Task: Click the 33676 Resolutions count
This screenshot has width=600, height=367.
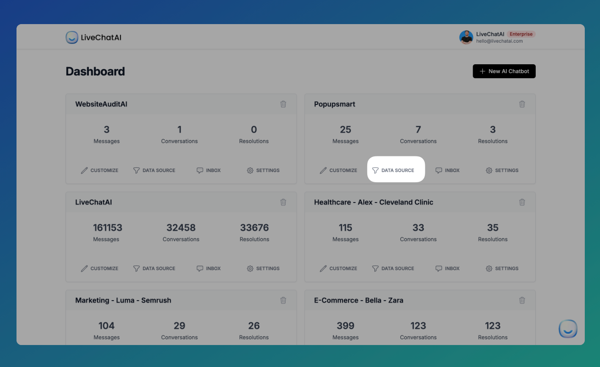Action: click(254, 227)
